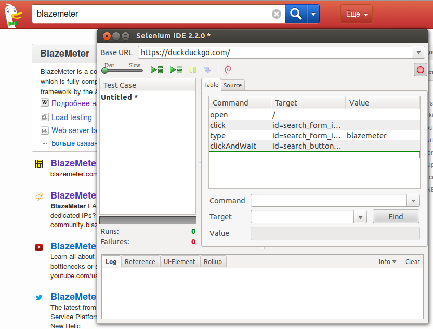Click the Target column header
This screenshot has width=433, height=329.
[308, 103]
